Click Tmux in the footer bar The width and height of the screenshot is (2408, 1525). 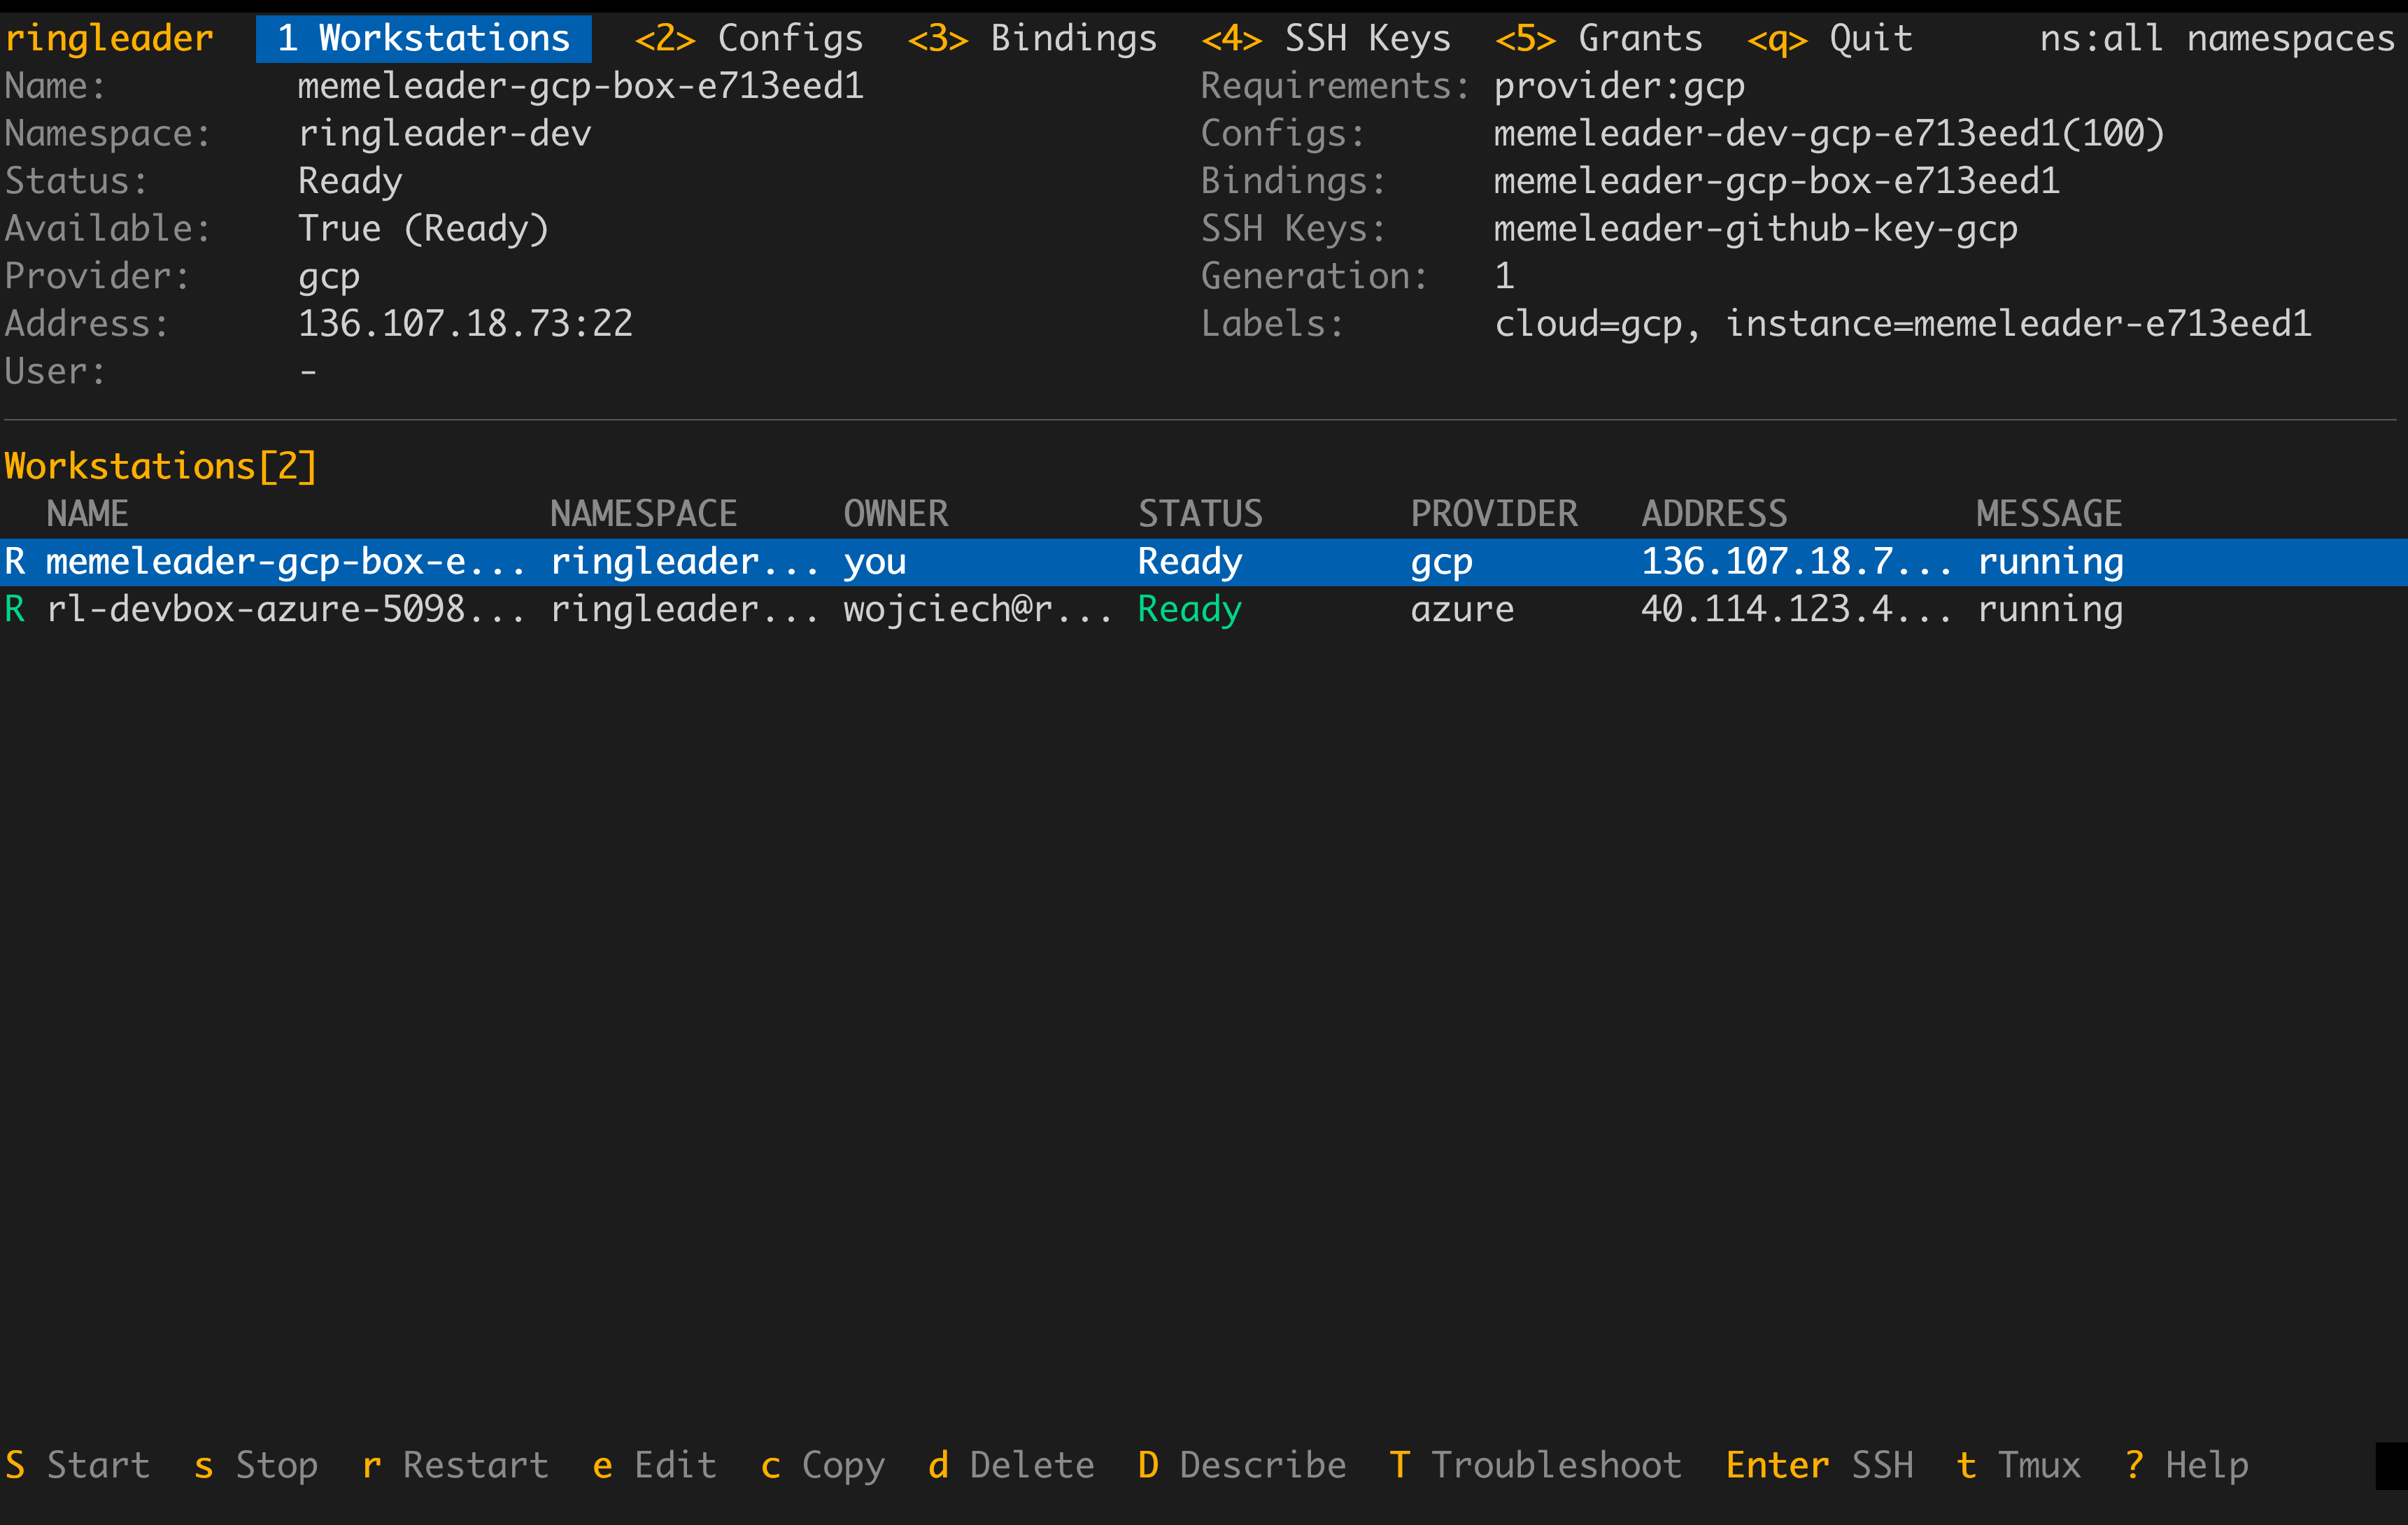pyautogui.click(x=2018, y=1465)
